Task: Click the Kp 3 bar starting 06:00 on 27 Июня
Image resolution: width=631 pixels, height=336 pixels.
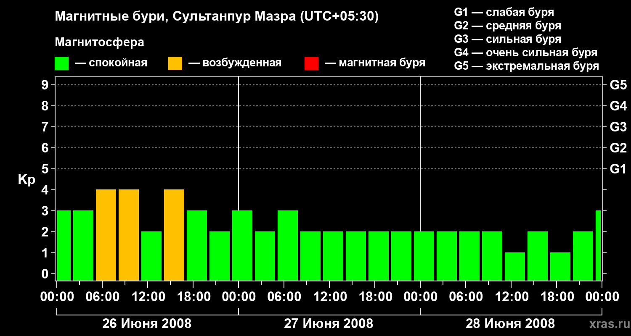Action: tap(288, 246)
